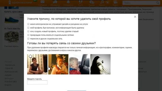
Task: Click the play button beside the music icon
Action: click(x=108, y=2)
